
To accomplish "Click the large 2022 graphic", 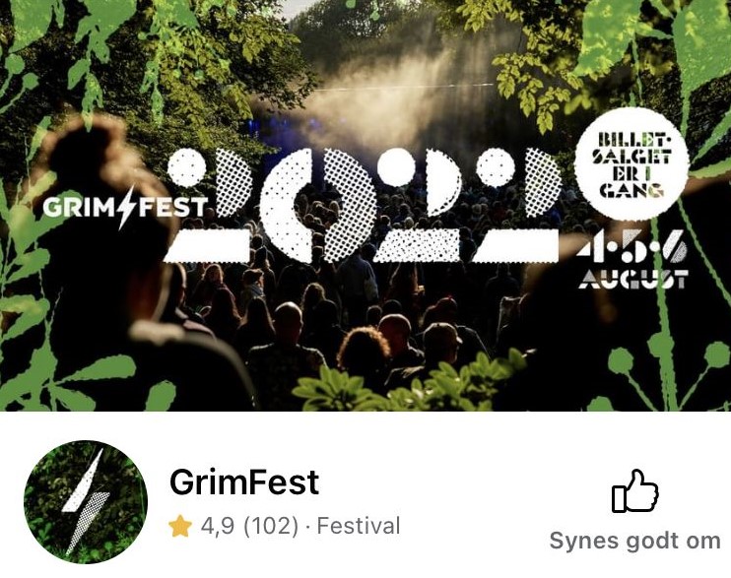I will pos(363,205).
